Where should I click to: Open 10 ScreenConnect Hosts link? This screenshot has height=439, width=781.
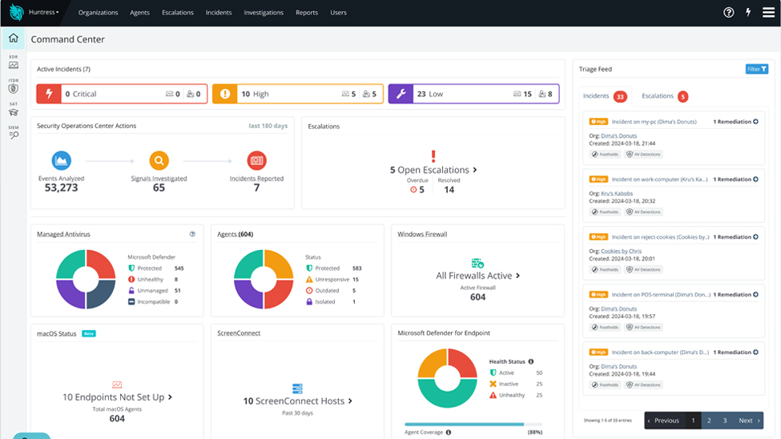coord(297,401)
